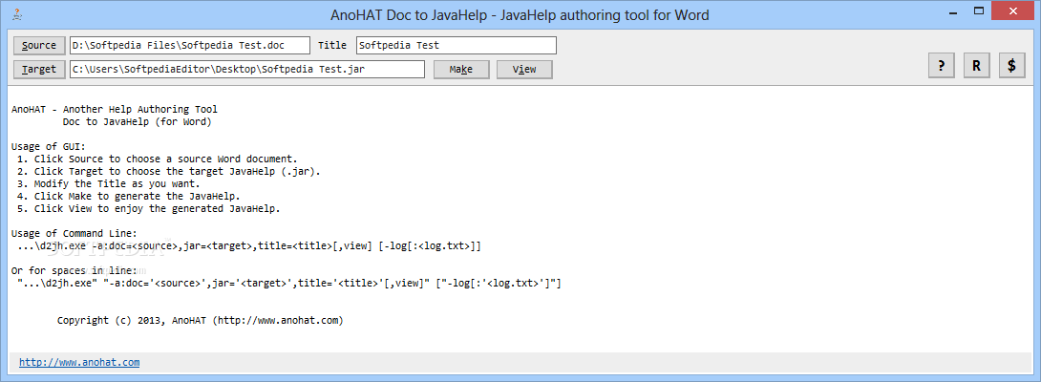Click the Target button
The width and height of the screenshot is (1041, 382).
click(39, 69)
